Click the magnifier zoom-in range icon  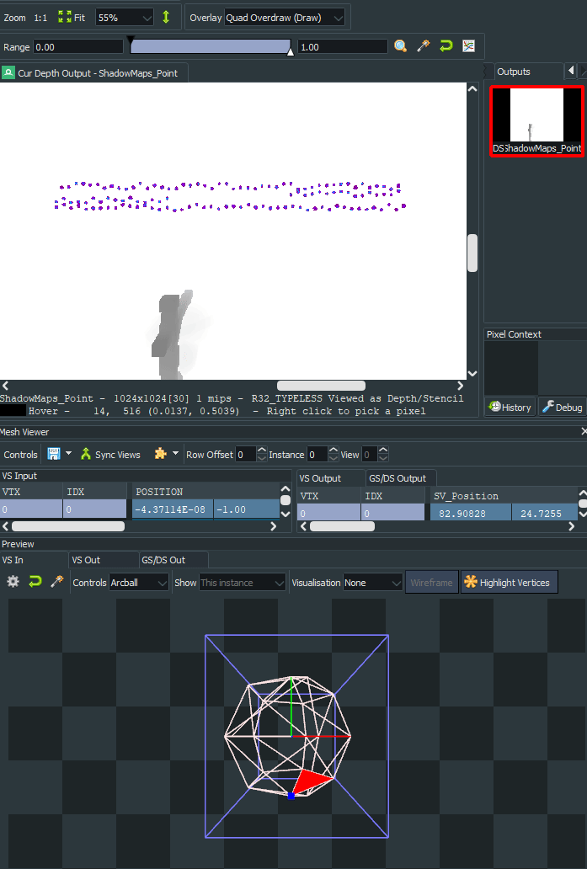(400, 46)
